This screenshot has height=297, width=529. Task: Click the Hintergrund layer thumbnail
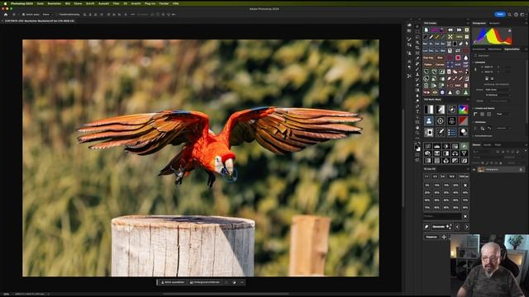click(x=481, y=170)
